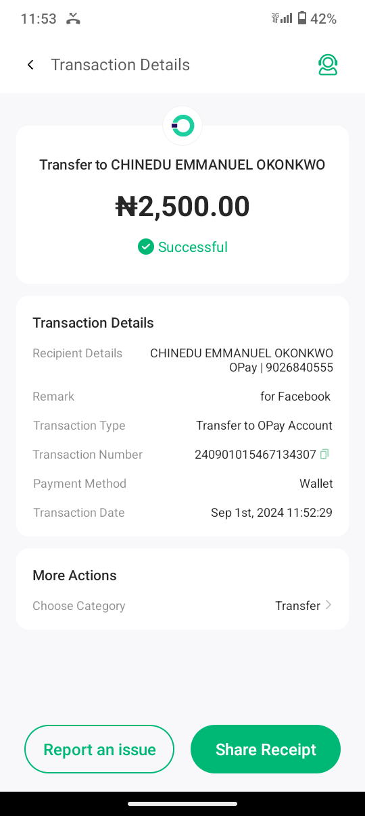Tap the back arrow icon
The height and width of the screenshot is (816, 365).
click(30, 65)
